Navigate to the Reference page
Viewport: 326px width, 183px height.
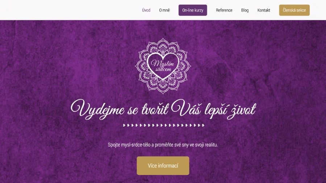point(224,10)
